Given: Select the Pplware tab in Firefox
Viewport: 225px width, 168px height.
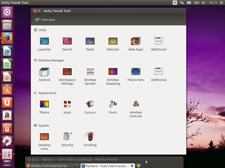Looking at the screenshot, I should pos(108,166).
